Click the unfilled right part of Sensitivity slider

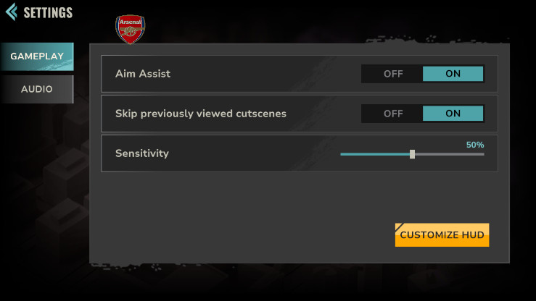[450, 154]
